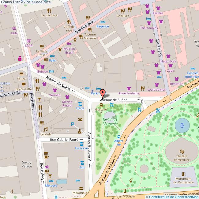Open the Théâtre de Verdure masks icon
Image resolution: width=199 pixels, height=199 pixels.
(182, 151)
